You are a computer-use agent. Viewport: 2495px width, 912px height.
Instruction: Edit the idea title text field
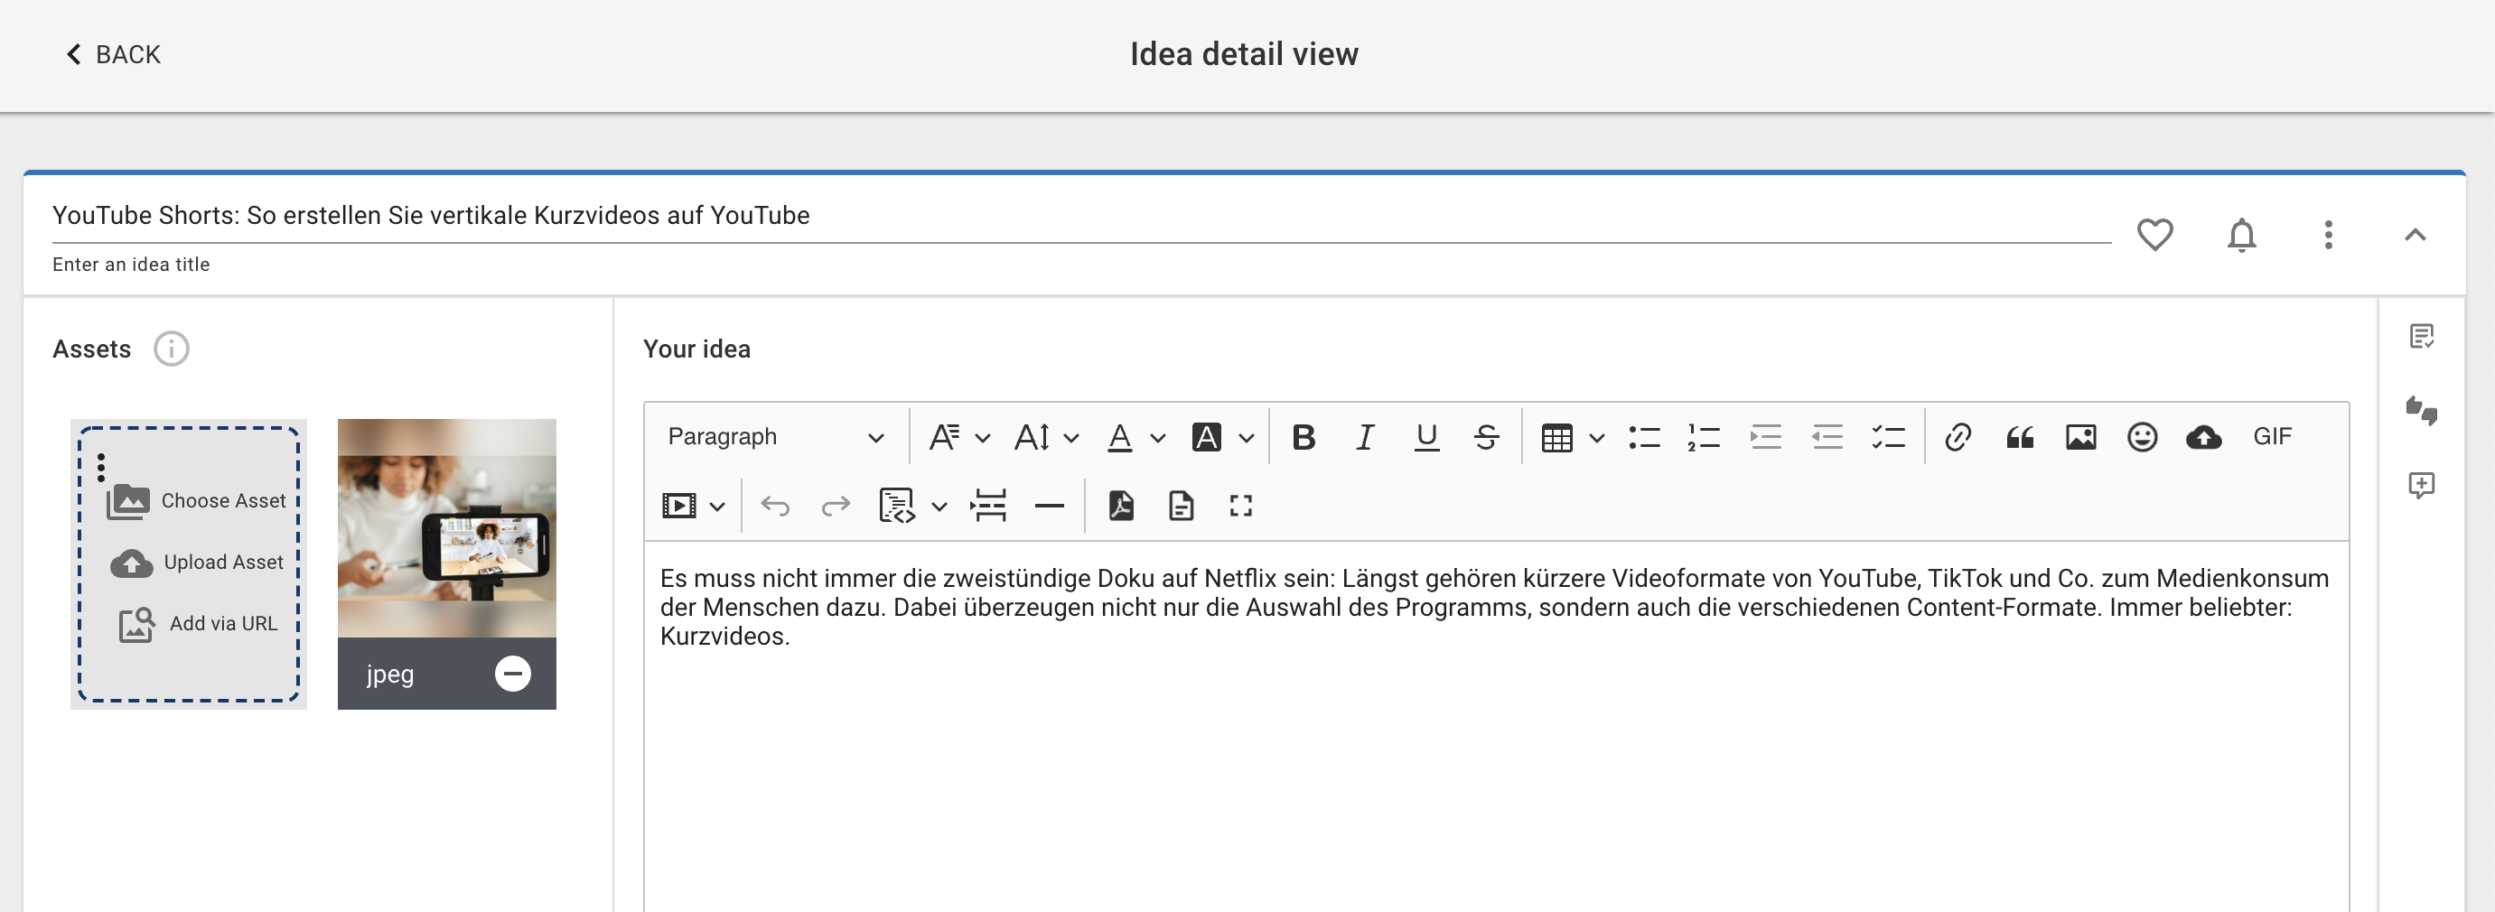click(x=1081, y=215)
